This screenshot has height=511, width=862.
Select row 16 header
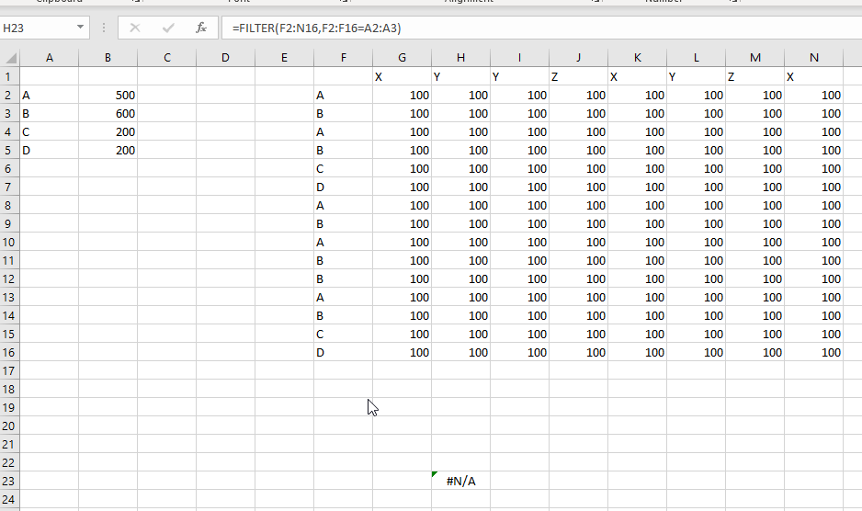pos(9,352)
